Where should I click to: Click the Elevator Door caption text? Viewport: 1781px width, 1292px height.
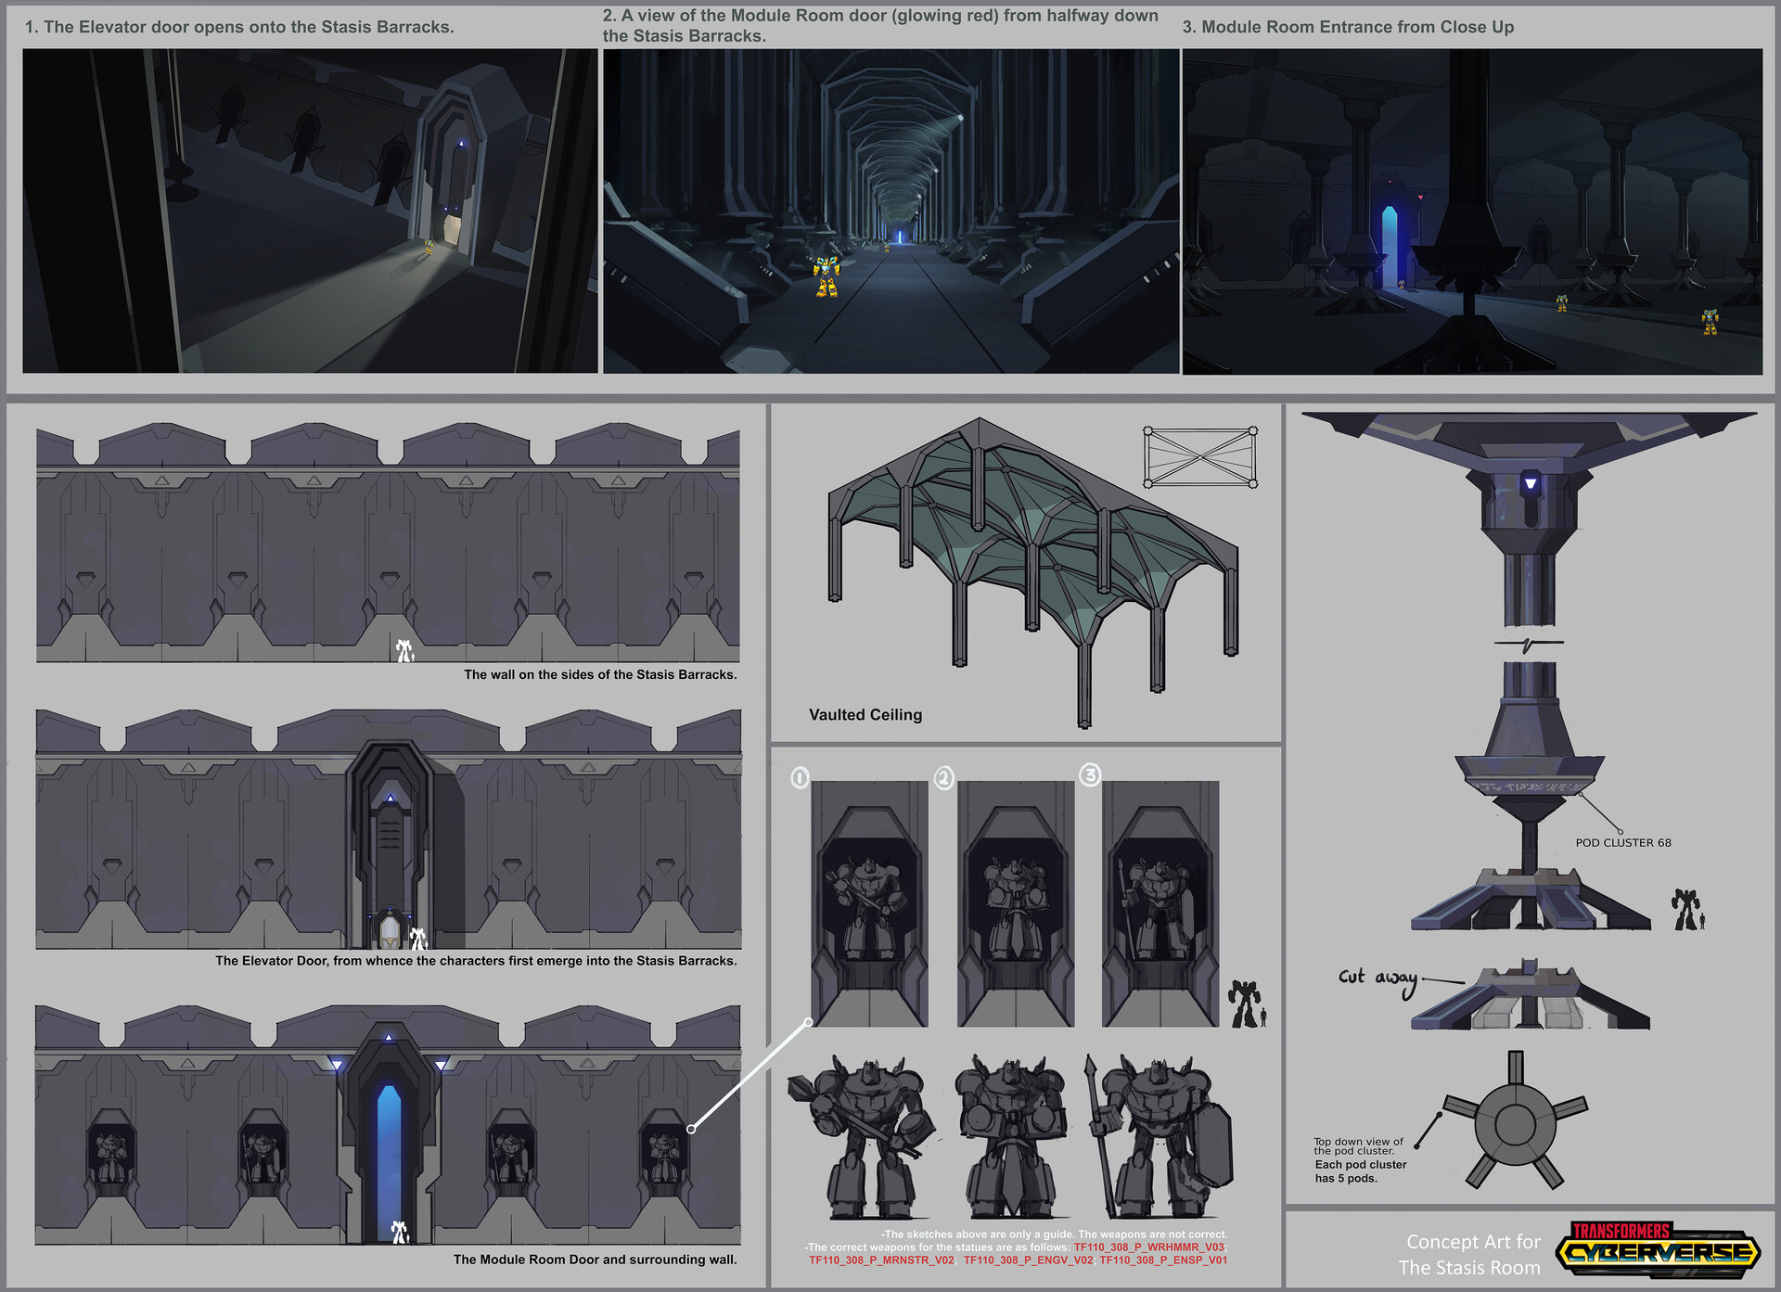tap(476, 961)
